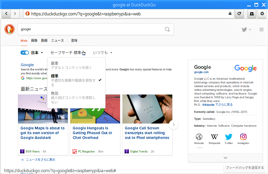Open the Wikipedia でさらに見る link
The image size is (268, 174).
[x=217, y=105]
